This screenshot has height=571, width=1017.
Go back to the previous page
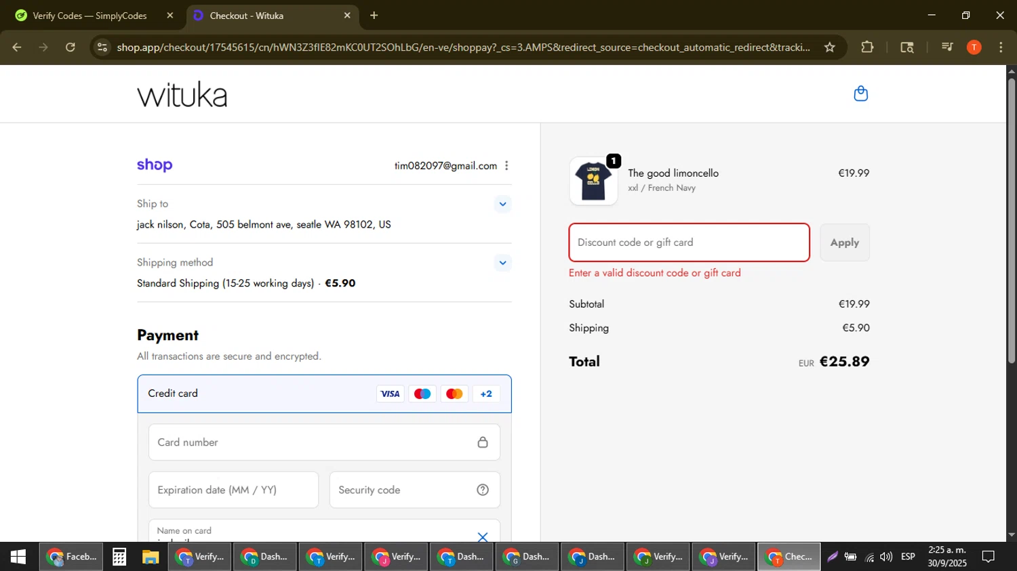pyautogui.click(x=17, y=47)
